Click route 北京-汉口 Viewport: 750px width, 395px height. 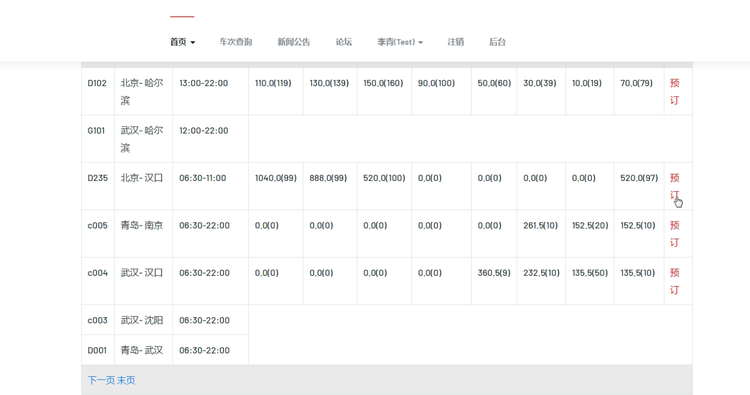[x=142, y=178]
